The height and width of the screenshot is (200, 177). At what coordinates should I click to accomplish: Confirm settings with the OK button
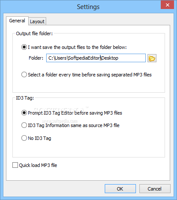click(120, 189)
